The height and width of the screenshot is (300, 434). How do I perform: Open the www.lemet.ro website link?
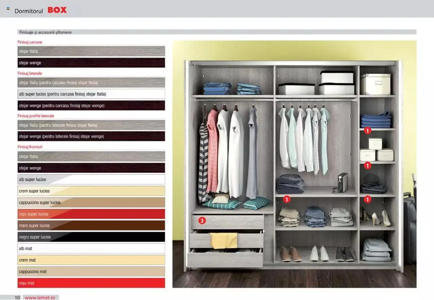tap(40, 297)
